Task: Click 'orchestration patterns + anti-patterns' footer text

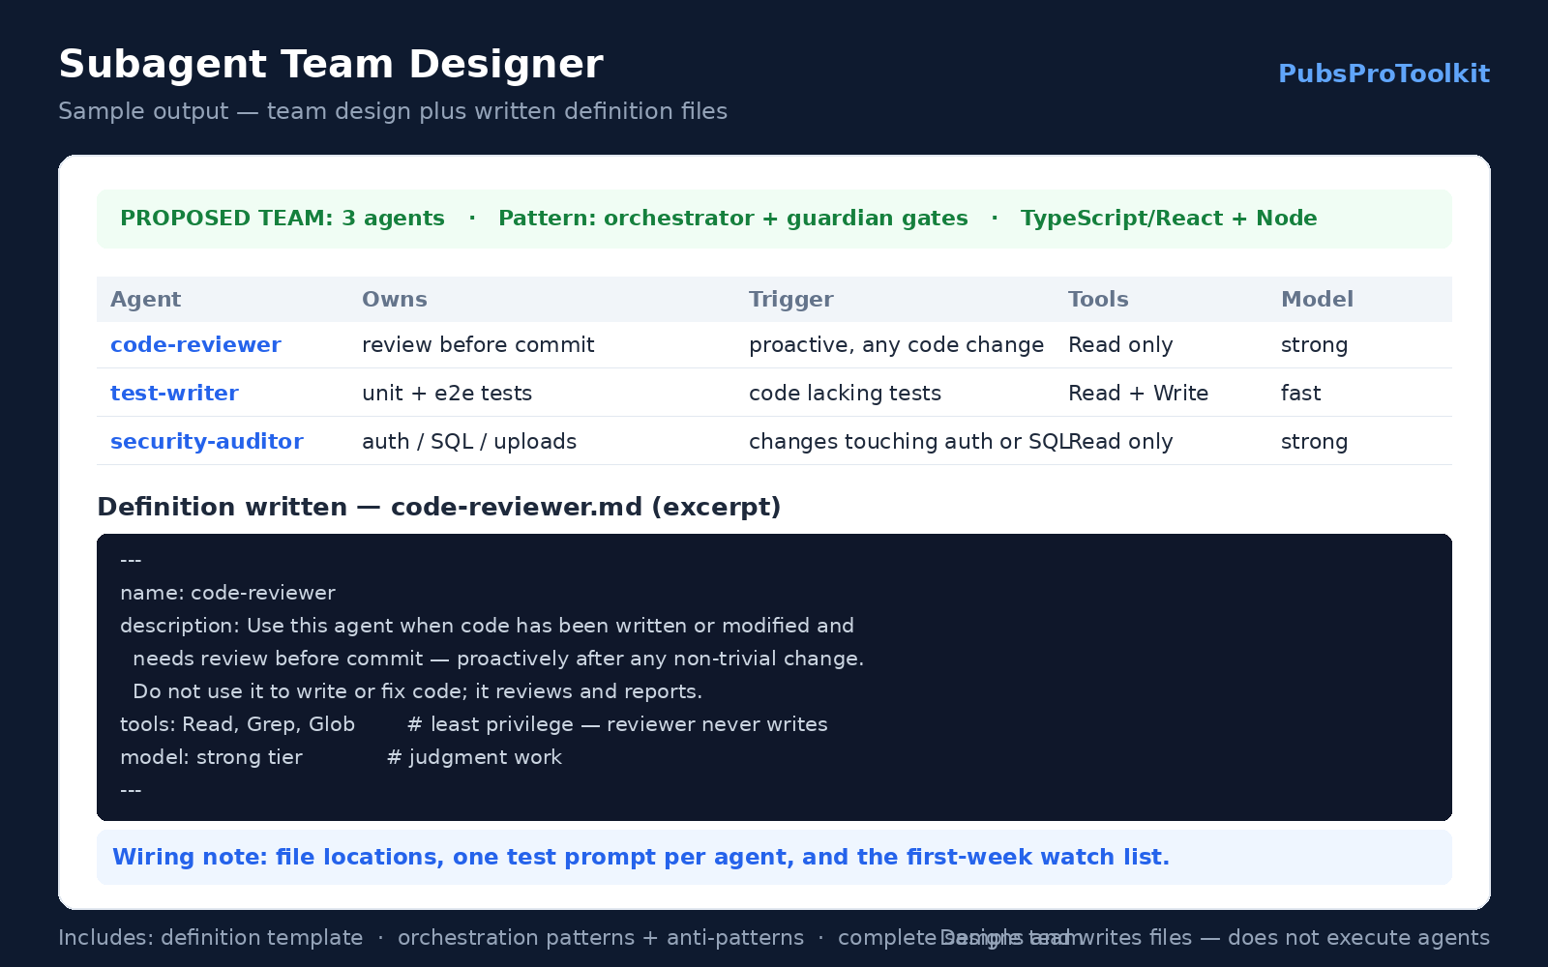Action: tap(600, 938)
